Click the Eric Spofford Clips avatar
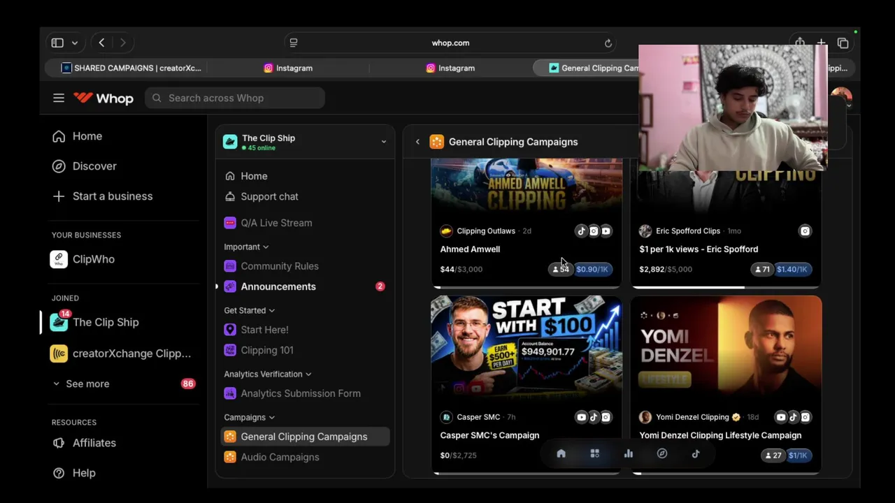Screen dimensions: 895x503 [645, 231]
